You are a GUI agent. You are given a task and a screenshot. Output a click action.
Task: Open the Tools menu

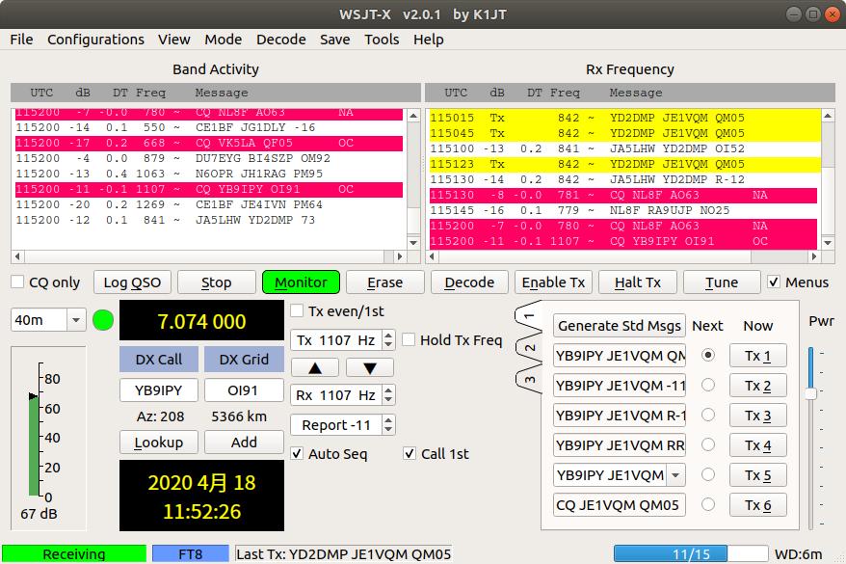click(x=382, y=40)
